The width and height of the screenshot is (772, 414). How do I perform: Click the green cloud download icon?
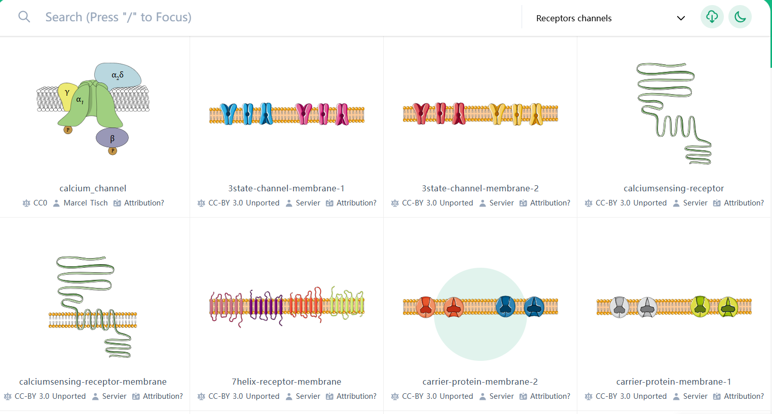click(x=712, y=17)
